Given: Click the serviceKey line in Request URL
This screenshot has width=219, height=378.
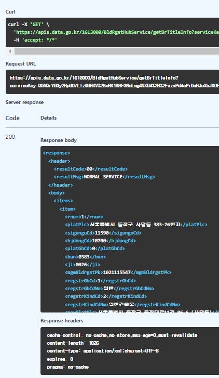Looking at the screenshot, I should pos(114,86).
